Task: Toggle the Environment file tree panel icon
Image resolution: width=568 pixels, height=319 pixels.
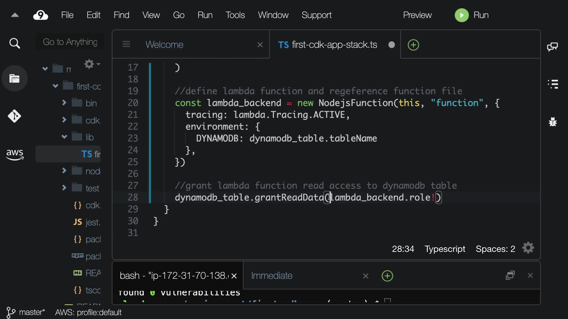Action: point(14,79)
